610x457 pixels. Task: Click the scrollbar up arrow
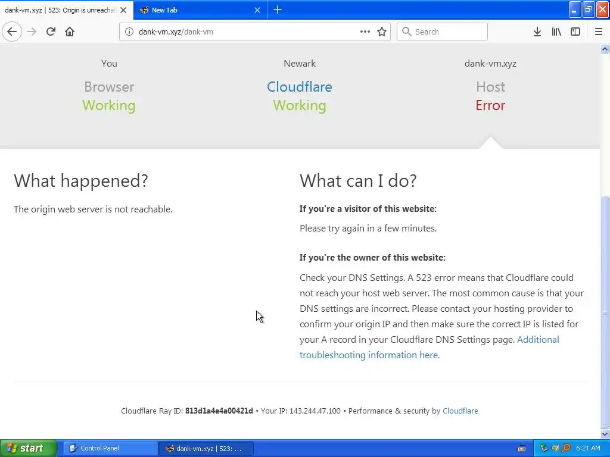coord(605,49)
